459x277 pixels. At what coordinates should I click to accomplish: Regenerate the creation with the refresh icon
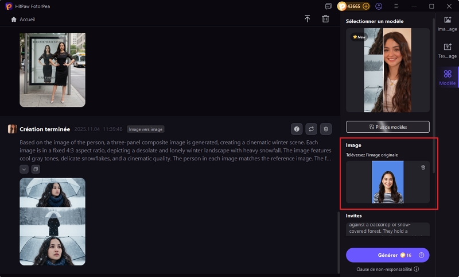(312, 129)
